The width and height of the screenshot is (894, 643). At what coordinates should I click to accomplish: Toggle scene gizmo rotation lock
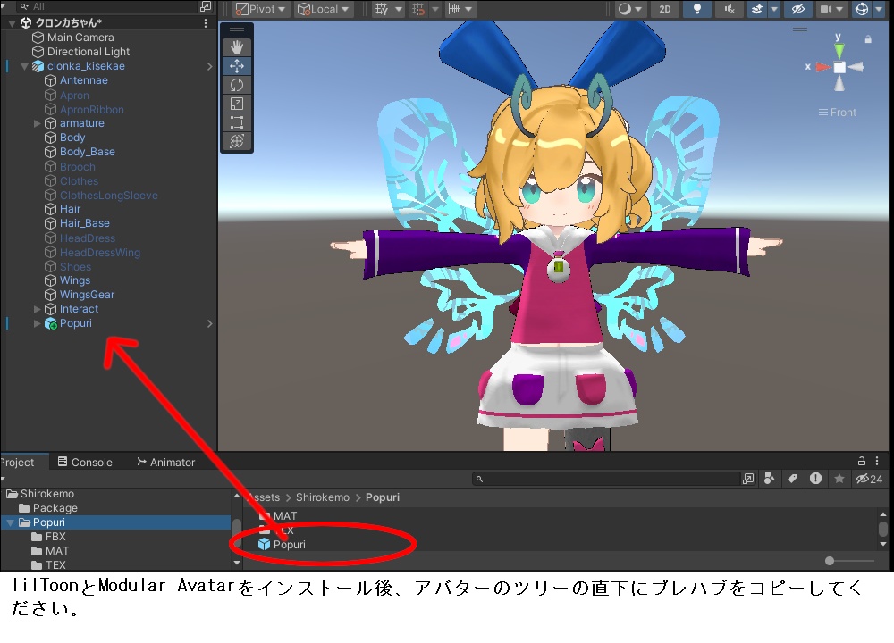point(868,39)
